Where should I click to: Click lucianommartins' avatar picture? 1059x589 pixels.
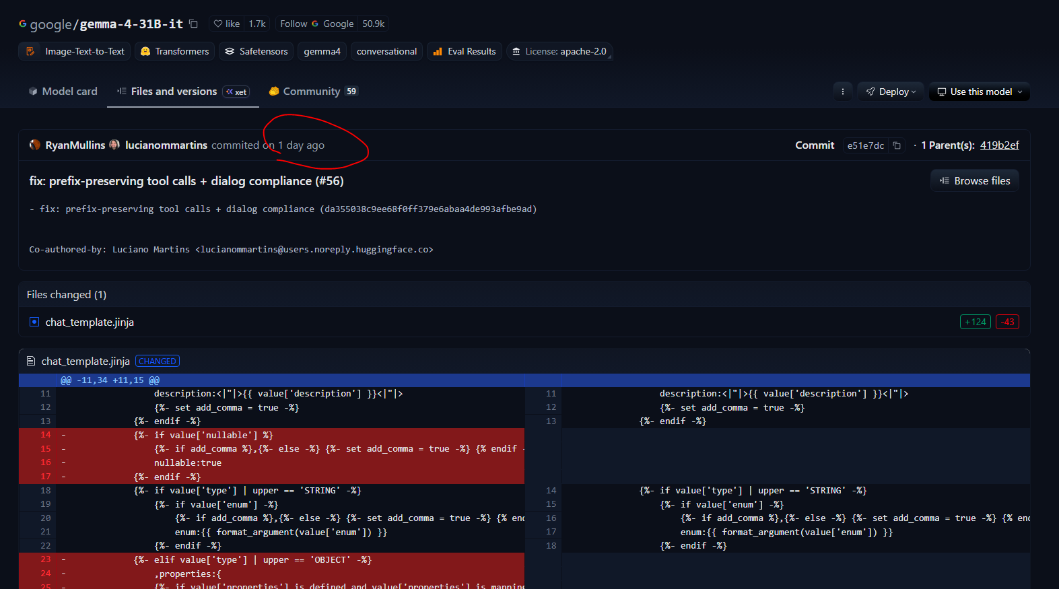point(114,145)
